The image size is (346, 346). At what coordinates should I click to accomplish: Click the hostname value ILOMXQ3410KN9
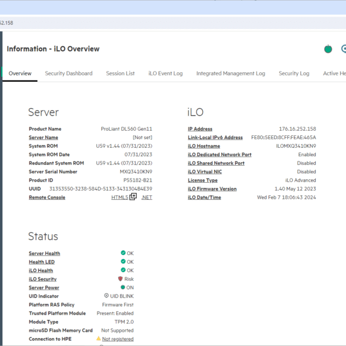(x=296, y=146)
